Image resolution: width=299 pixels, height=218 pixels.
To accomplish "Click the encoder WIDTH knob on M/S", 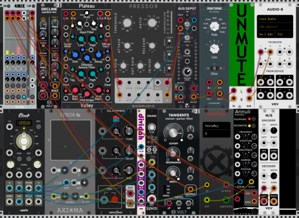I will click(x=274, y=130).
